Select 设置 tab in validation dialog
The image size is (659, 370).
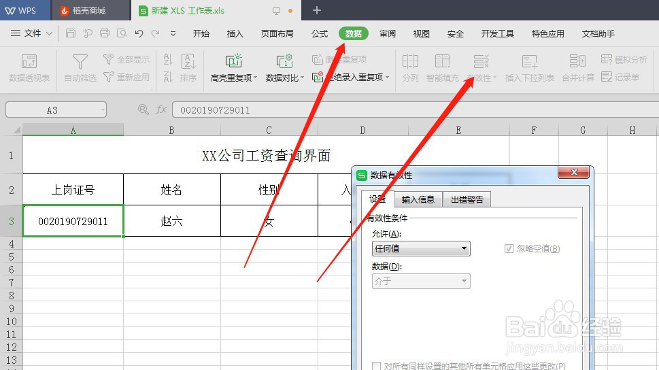(x=377, y=199)
